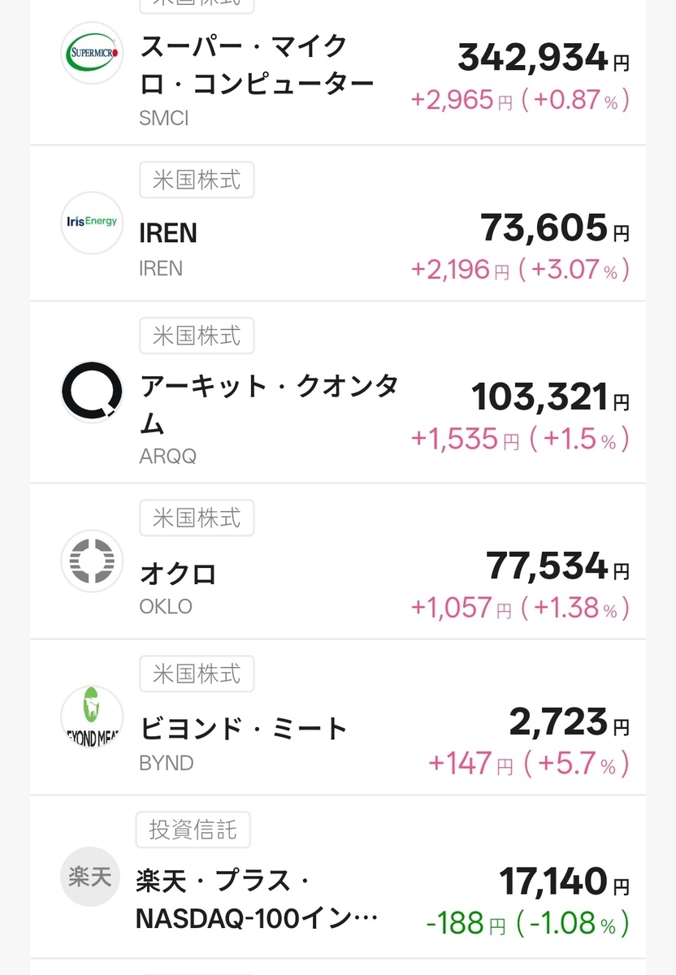This screenshot has width=676, height=975.
Task: Tap the +5.7% gain for BYND
Action: pyautogui.click(x=577, y=763)
